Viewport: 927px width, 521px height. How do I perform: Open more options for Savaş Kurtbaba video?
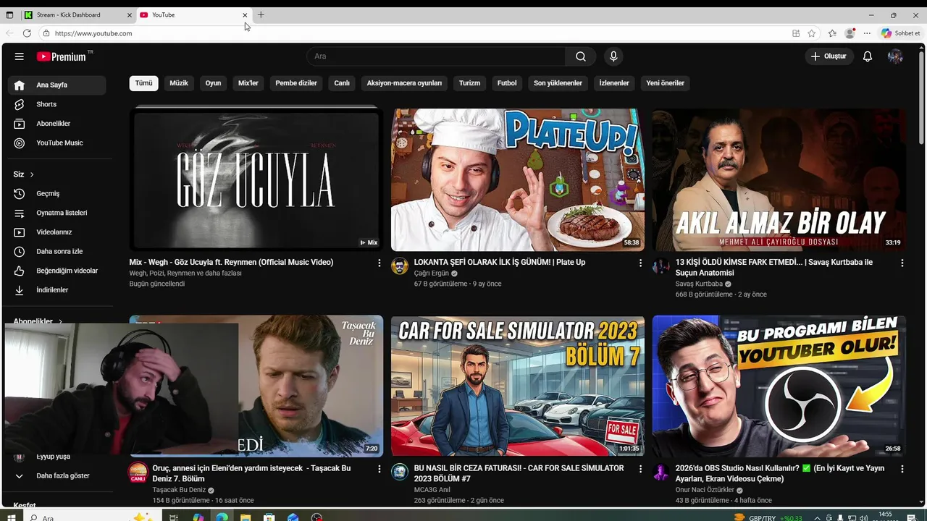(902, 263)
